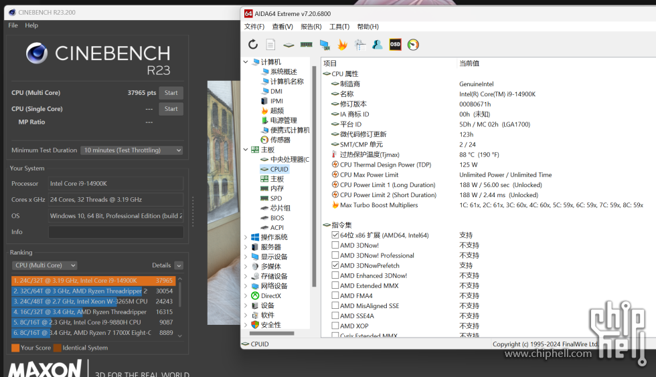
Task: Select CPUID tree item
Action: pos(279,169)
